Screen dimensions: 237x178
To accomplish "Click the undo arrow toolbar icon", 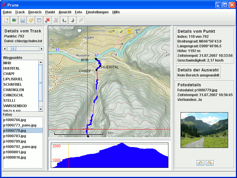I will pos(31,20).
